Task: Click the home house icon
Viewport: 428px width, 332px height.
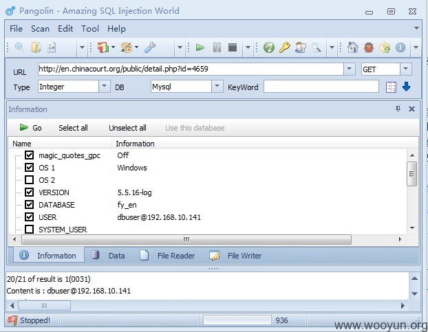Action: point(353,47)
